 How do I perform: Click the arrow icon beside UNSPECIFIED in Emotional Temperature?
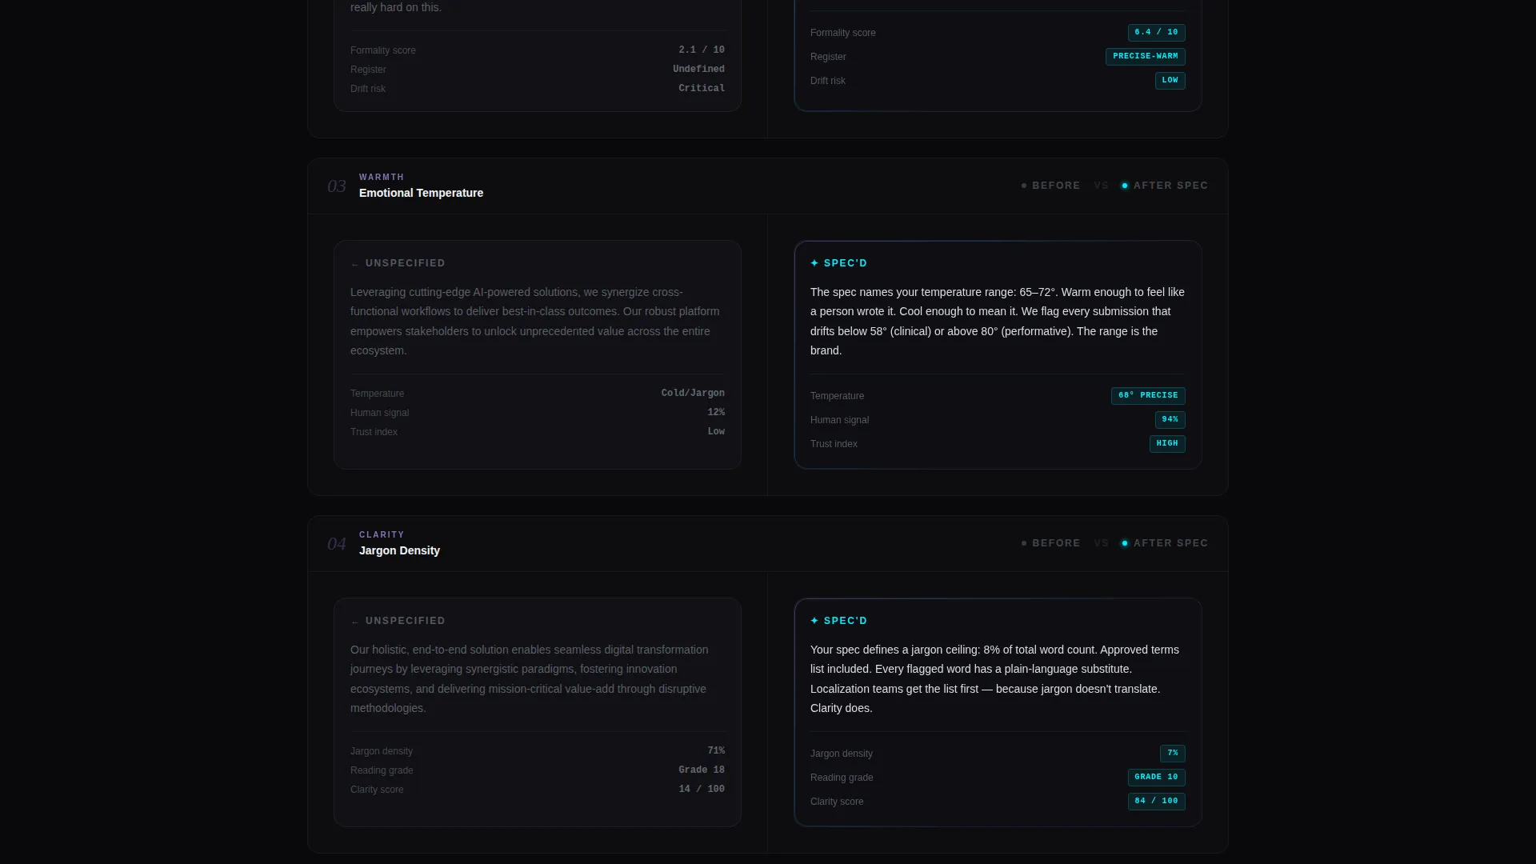tap(354, 264)
